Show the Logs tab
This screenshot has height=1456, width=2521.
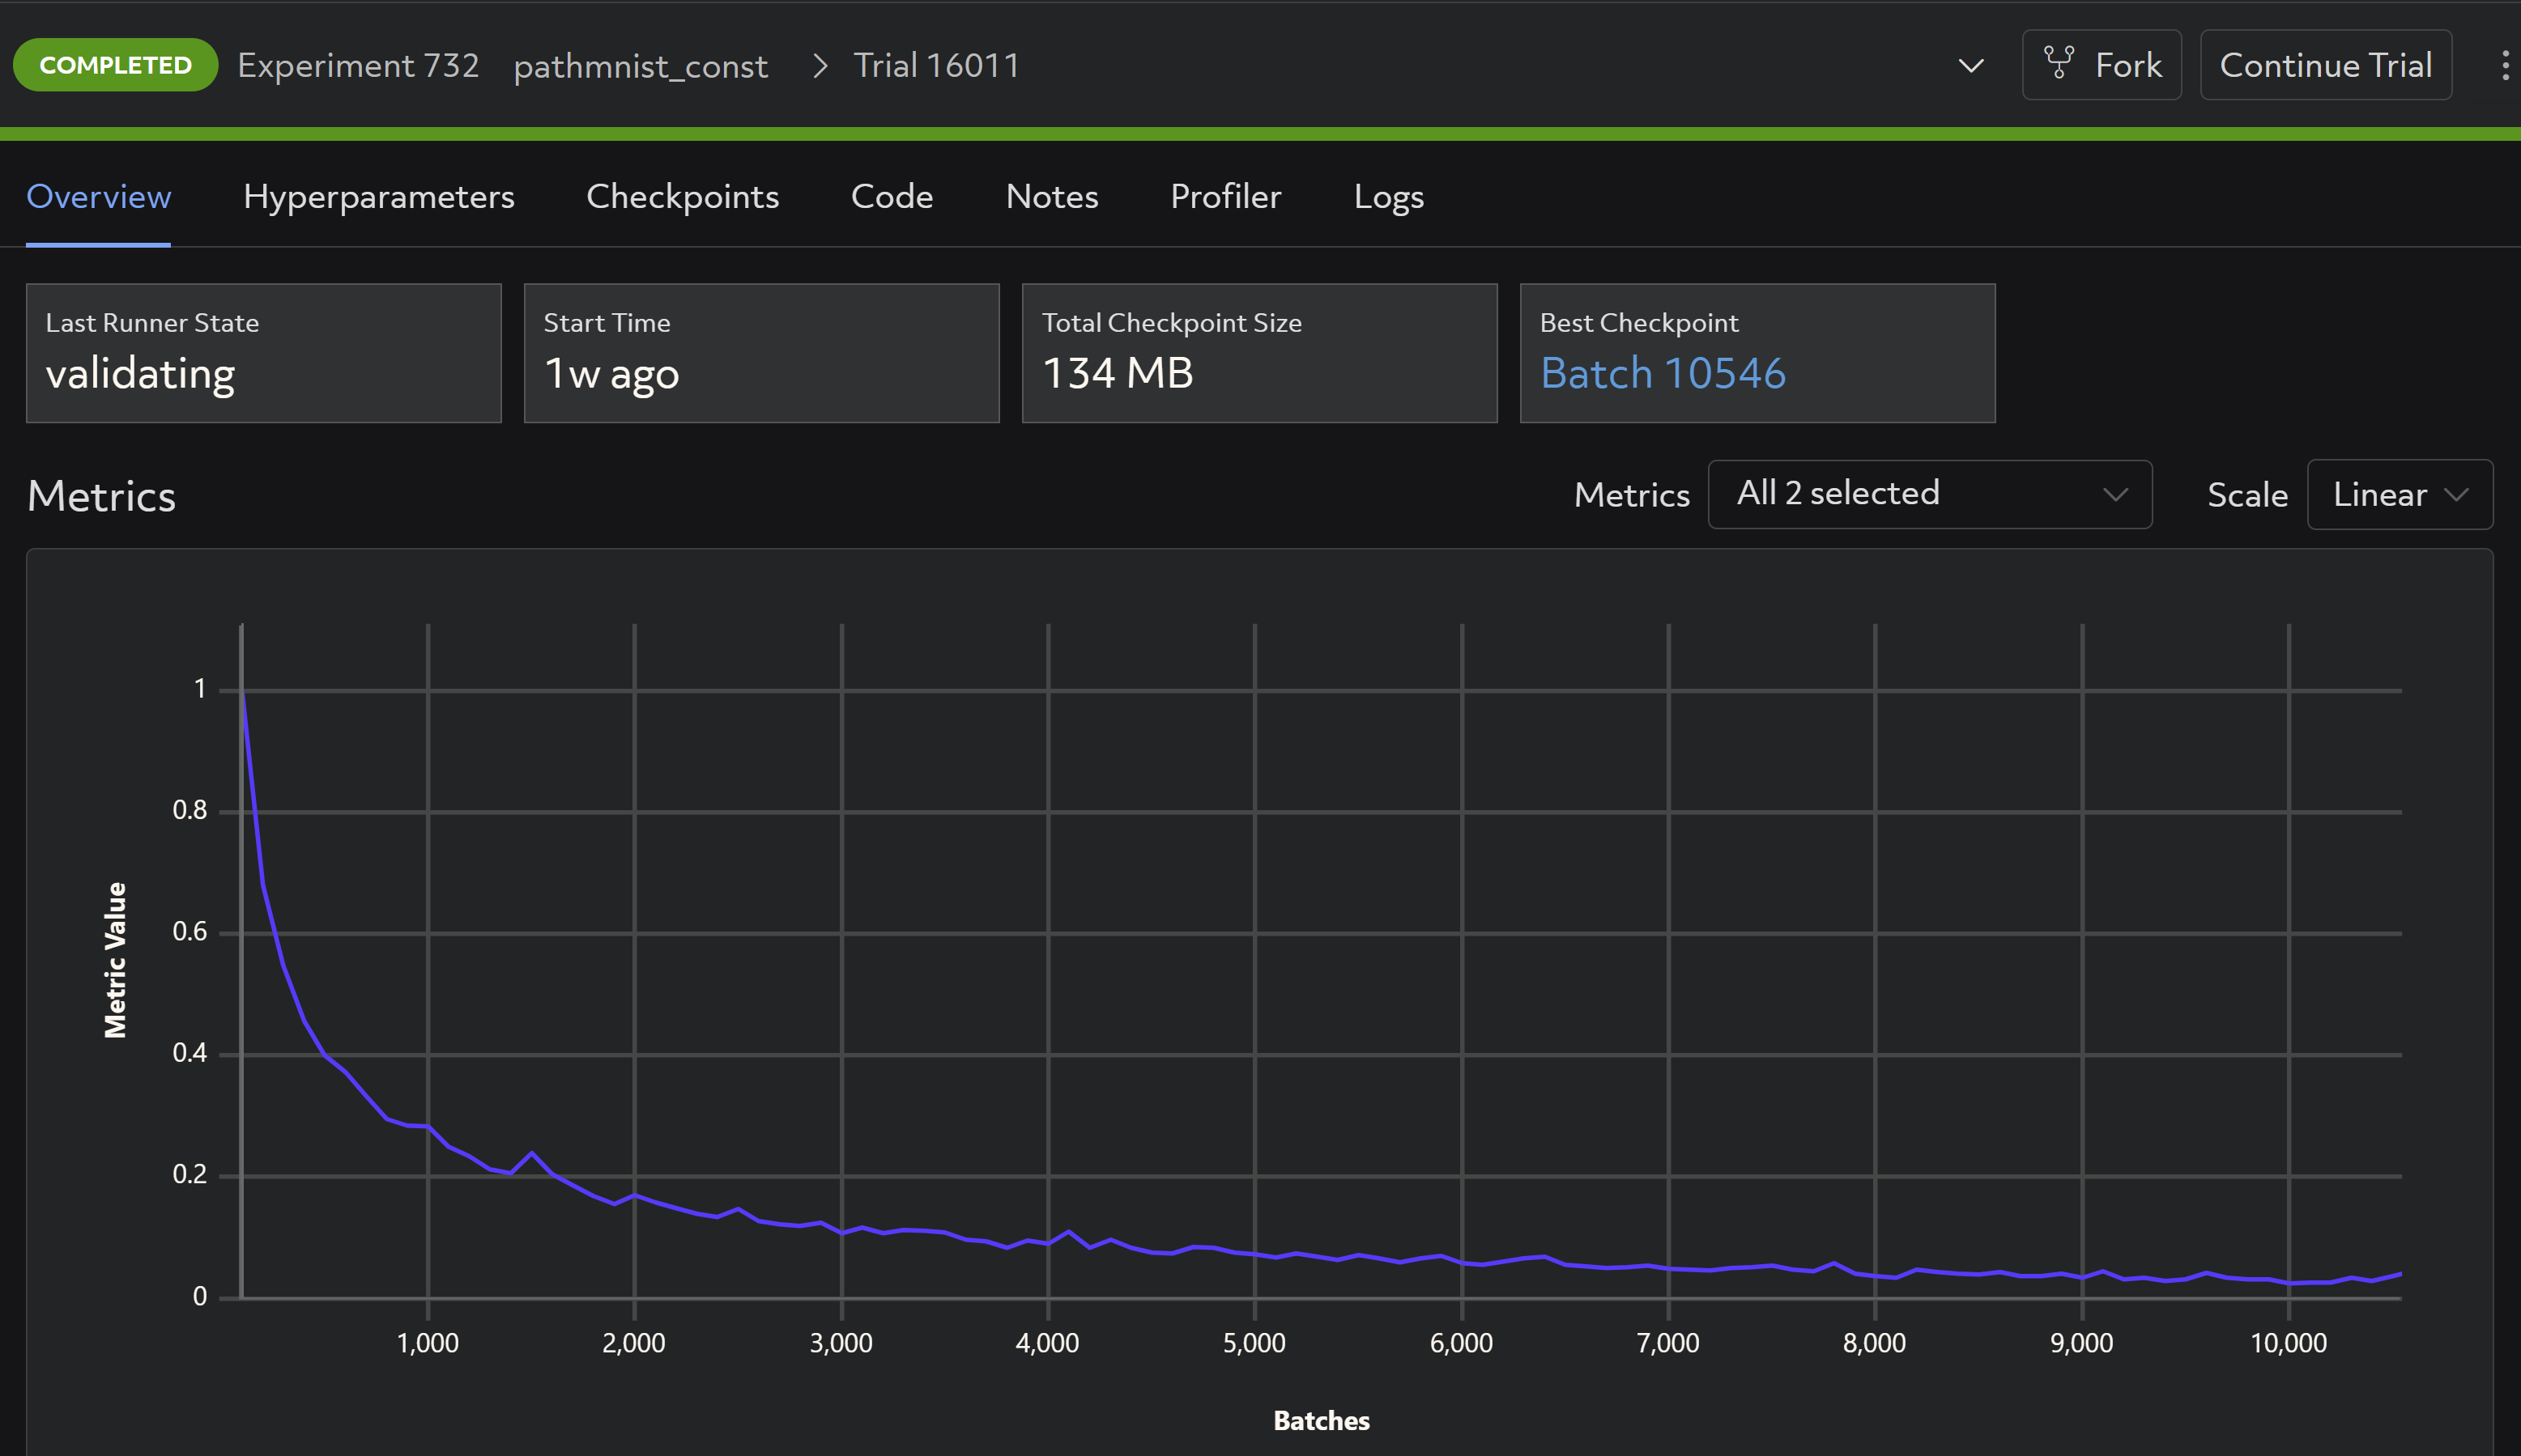tap(1389, 197)
